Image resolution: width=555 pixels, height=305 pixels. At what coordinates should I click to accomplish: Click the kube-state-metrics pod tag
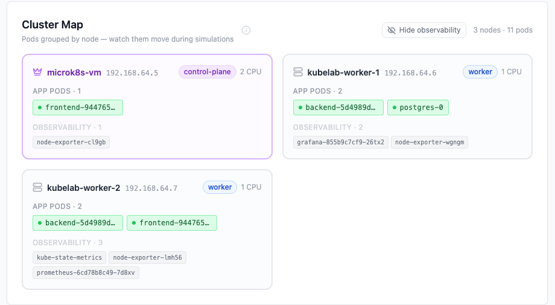tap(69, 257)
